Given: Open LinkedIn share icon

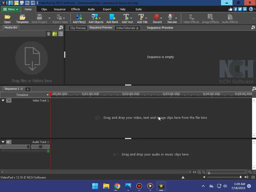Looking at the screenshot, I should click(244, 9).
